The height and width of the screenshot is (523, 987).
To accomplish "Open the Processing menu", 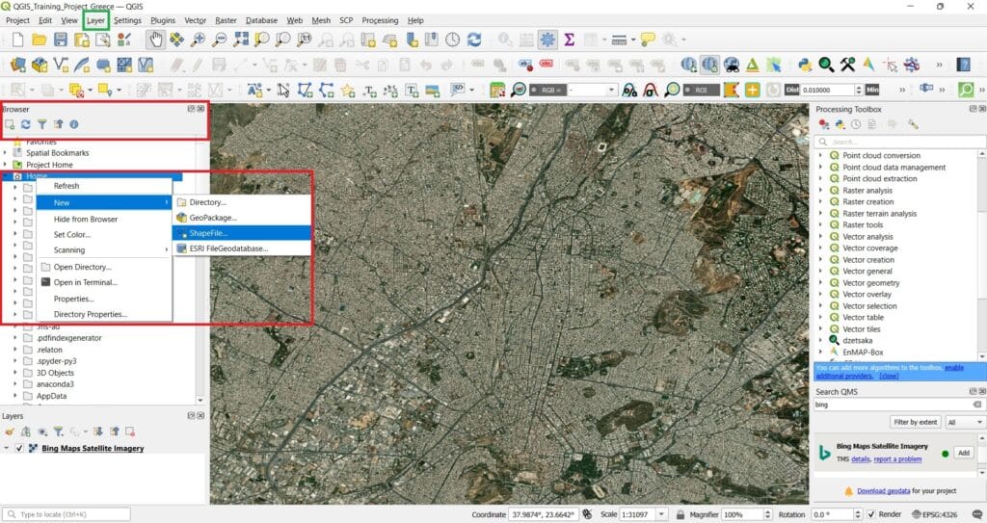I will pyautogui.click(x=380, y=20).
